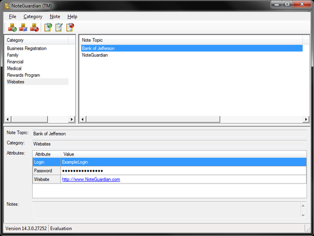Click the Notes text area
The image size is (314, 236).
pos(166,210)
